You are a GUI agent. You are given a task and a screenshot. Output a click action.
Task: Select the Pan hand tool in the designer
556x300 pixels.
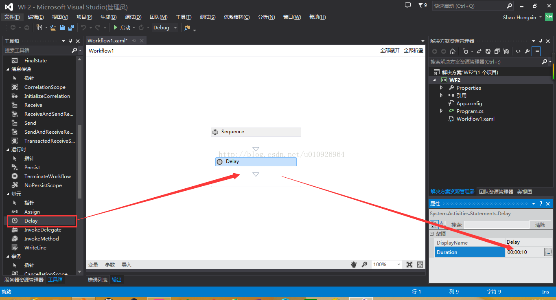point(354,265)
